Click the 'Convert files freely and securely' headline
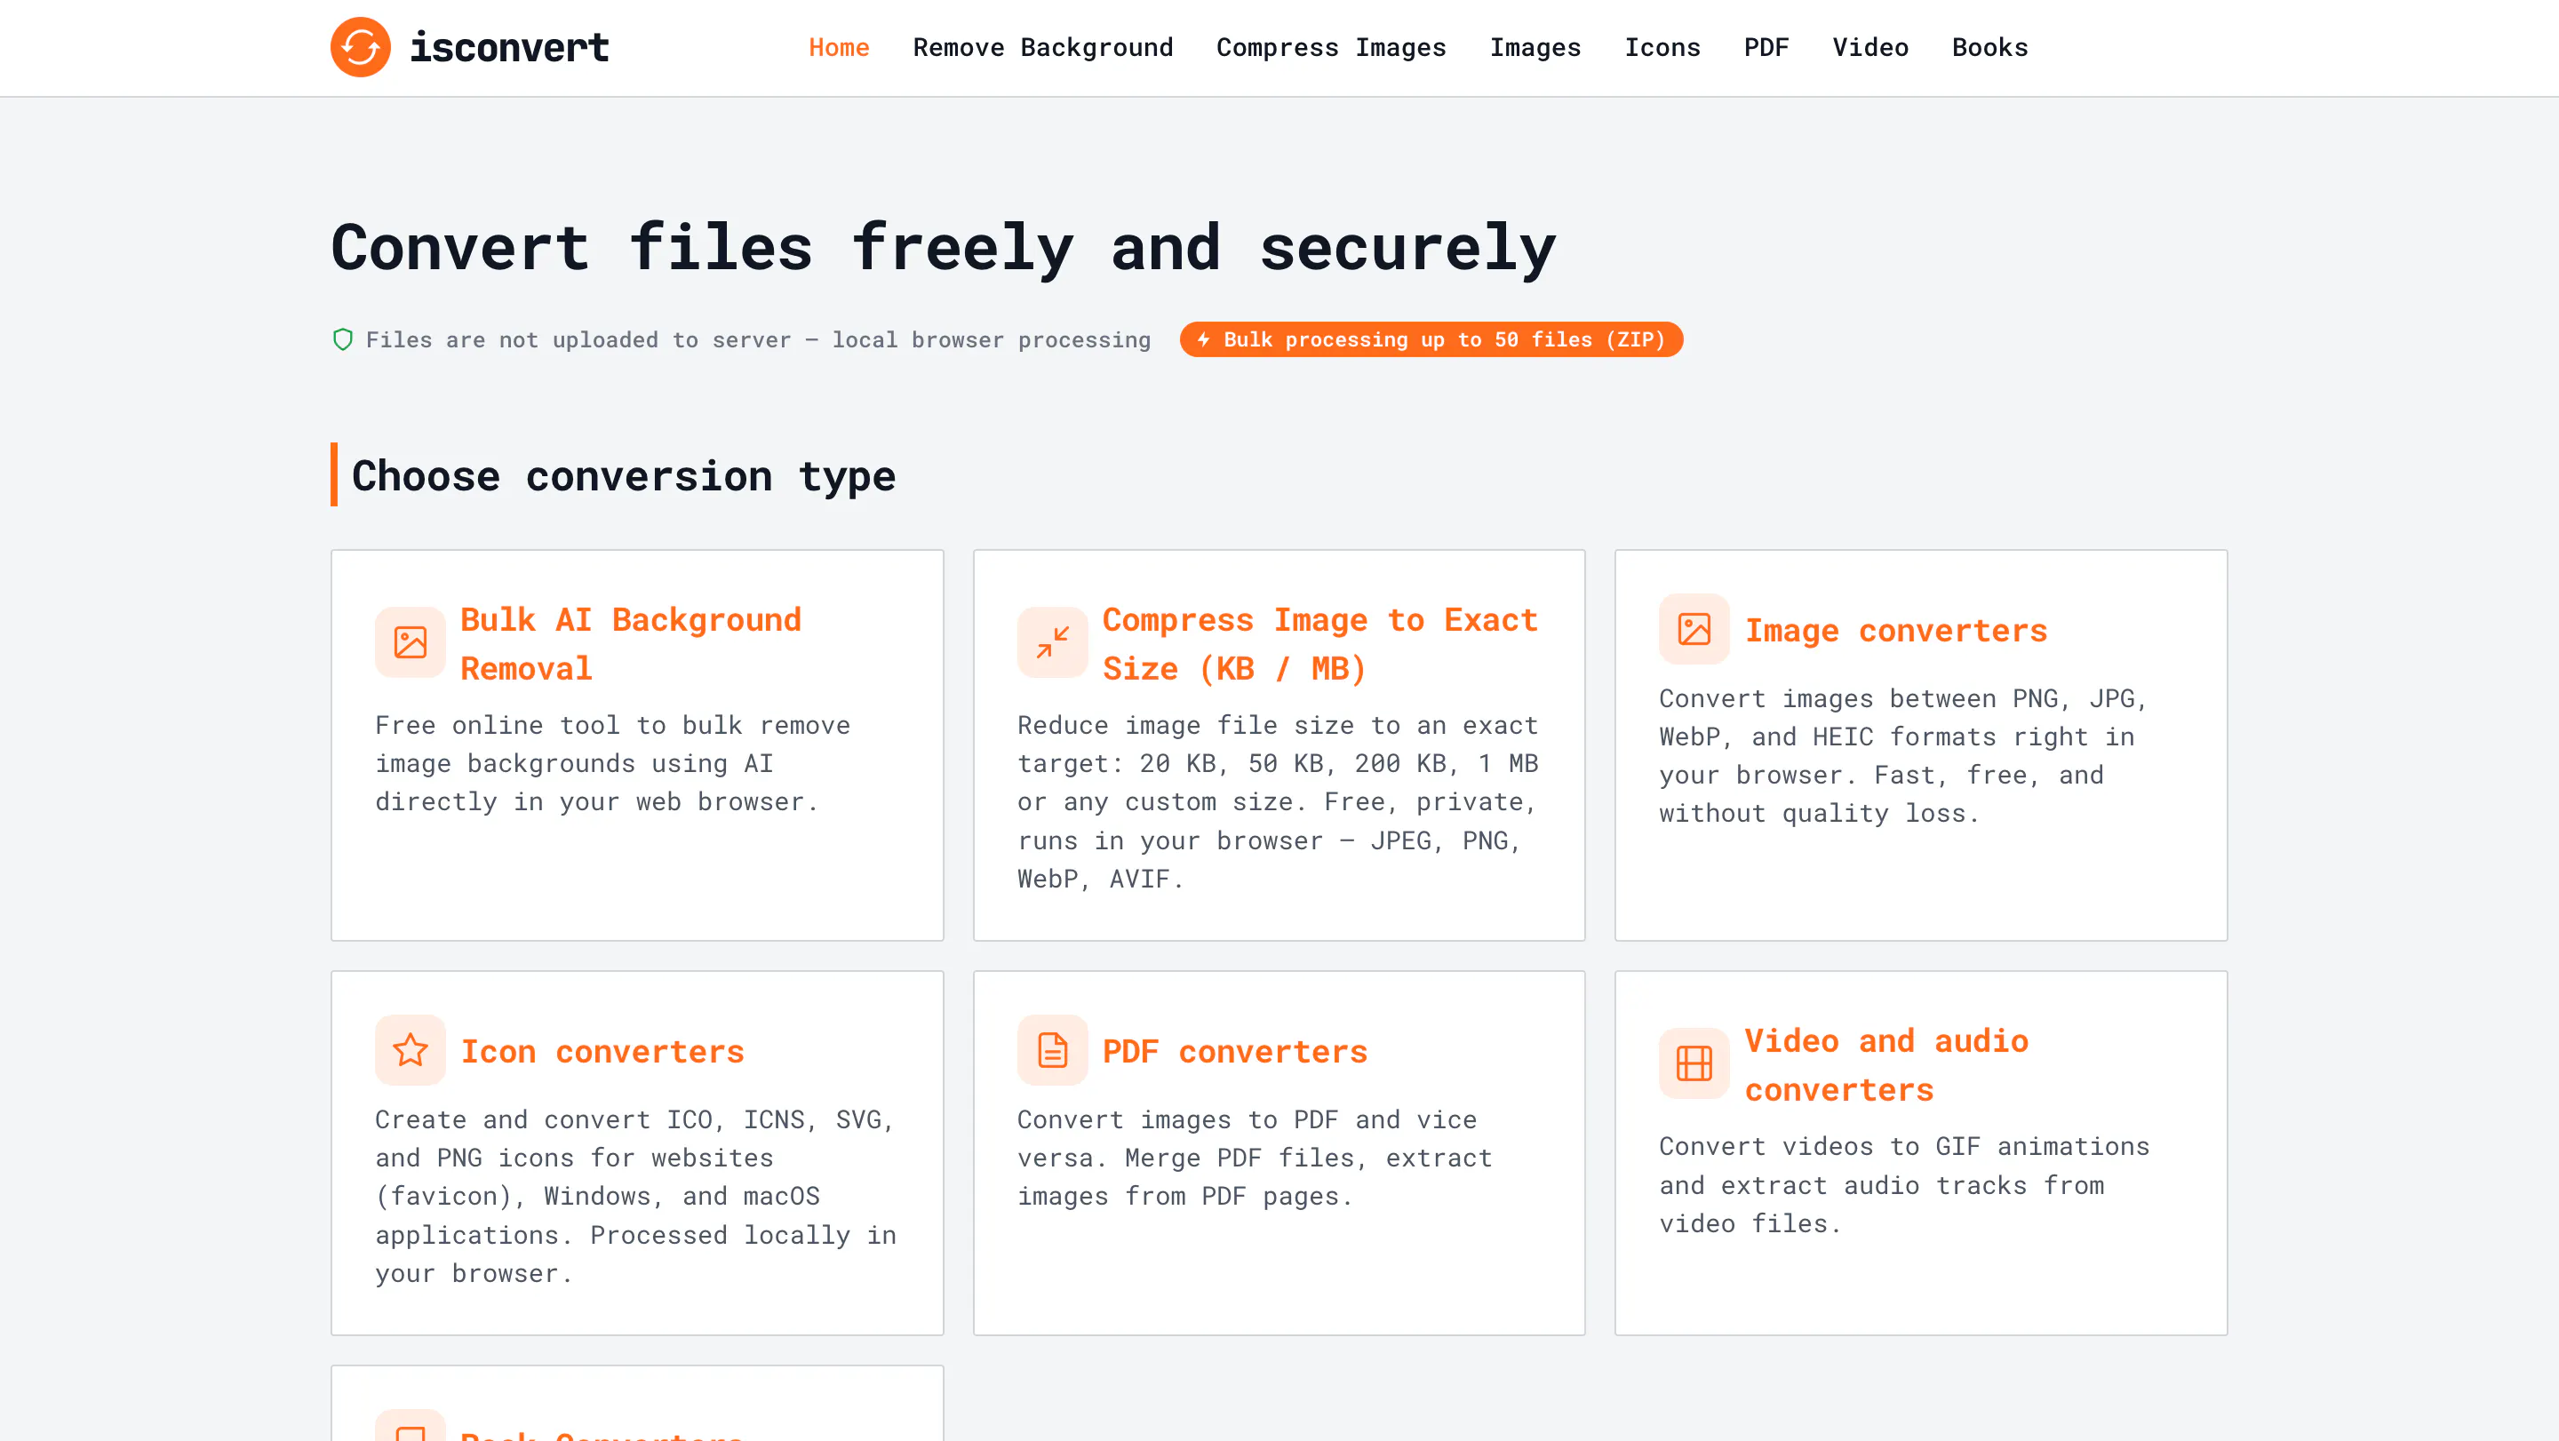 [x=944, y=247]
